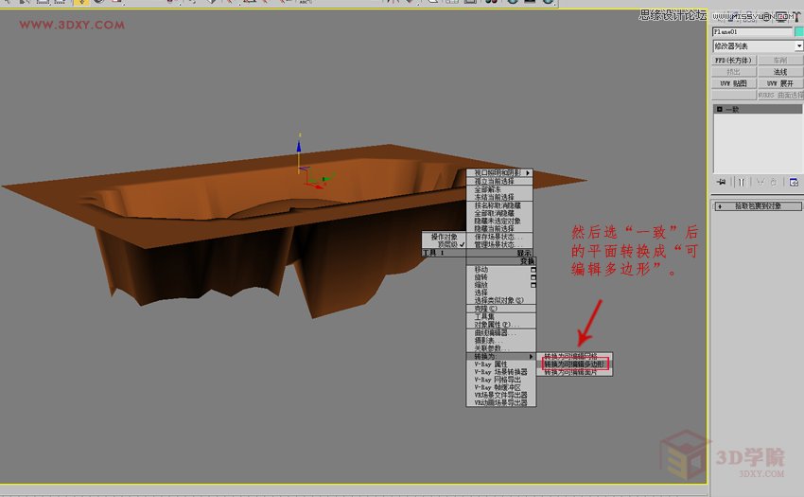
Task: Click the greyed NURBS 曲面选择 button
Action: click(780, 96)
